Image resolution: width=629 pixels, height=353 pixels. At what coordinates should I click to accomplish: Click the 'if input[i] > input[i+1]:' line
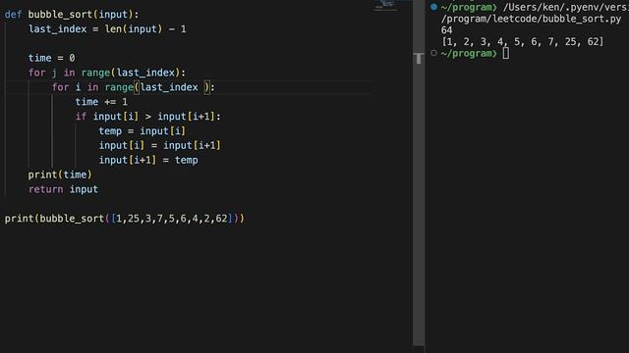[x=147, y=117]
